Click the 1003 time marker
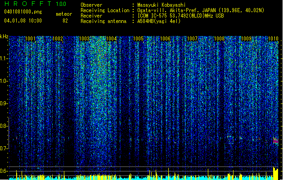This screenshot has height=180, width=283. pos(85,39)
